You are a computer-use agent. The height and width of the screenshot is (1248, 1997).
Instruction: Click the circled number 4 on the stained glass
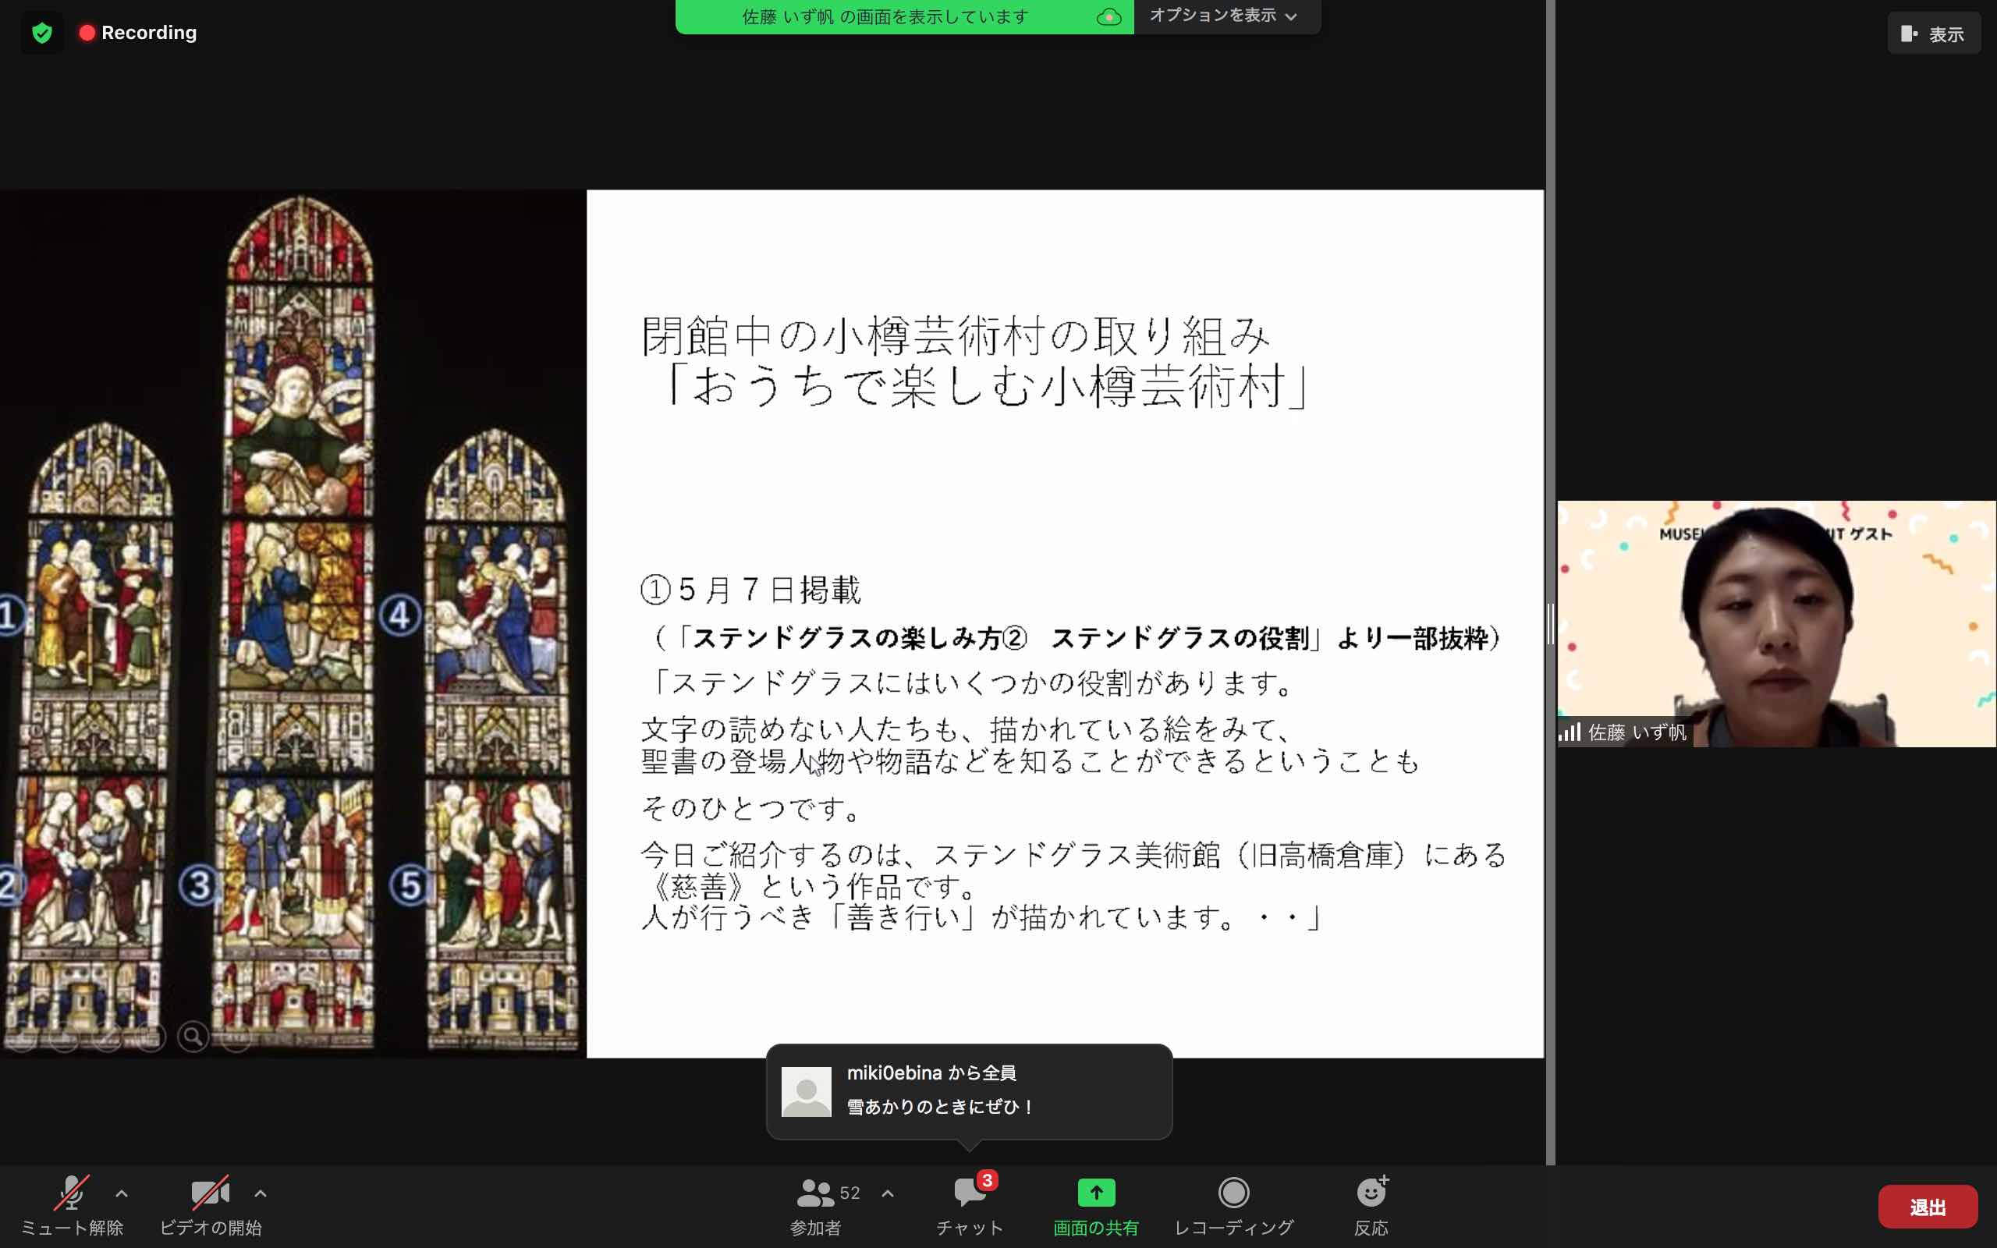(399, 614)
